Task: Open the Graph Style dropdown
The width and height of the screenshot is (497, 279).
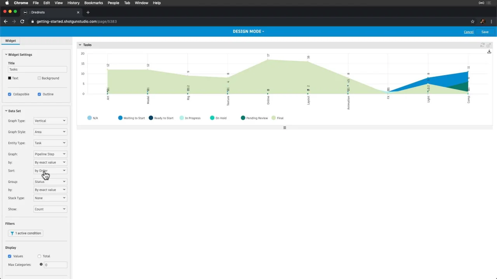Action: [x=50, y=132]
